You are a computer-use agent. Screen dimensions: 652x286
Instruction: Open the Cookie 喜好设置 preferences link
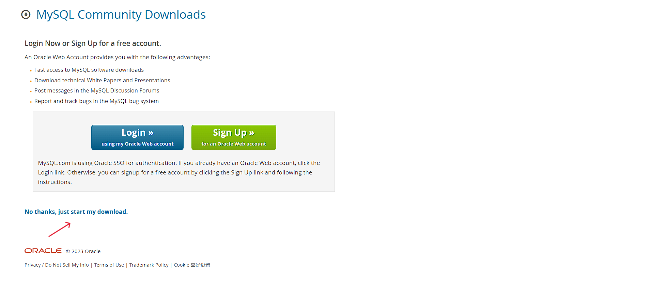click(192, 265)
